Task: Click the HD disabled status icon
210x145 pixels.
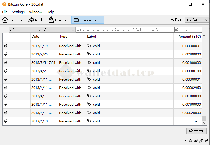Action: [196, 141]
